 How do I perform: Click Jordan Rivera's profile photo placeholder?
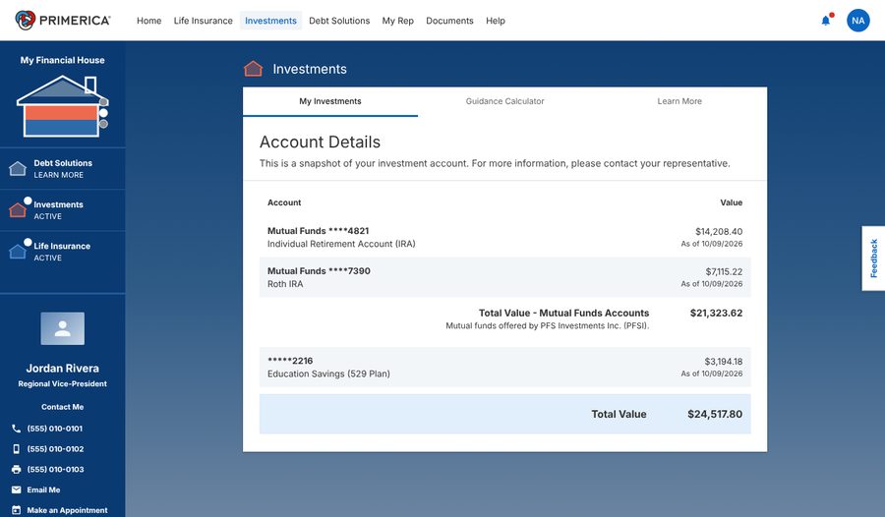[63, 328]
